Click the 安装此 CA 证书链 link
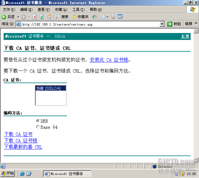199x178 pixels. 109,60
